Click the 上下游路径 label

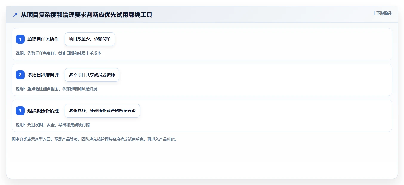[382, 13]
